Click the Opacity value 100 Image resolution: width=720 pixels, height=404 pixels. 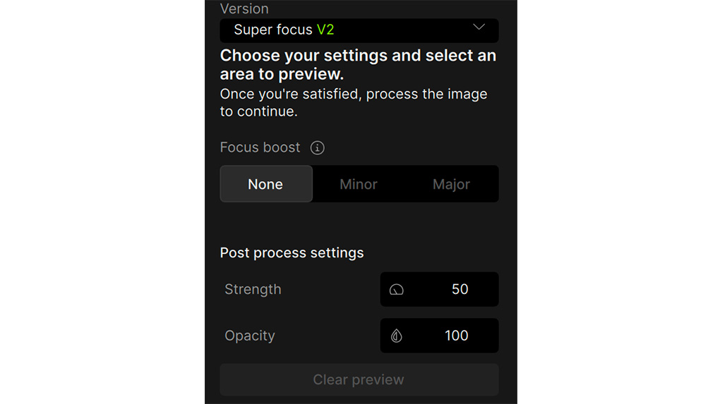[456, 336]
